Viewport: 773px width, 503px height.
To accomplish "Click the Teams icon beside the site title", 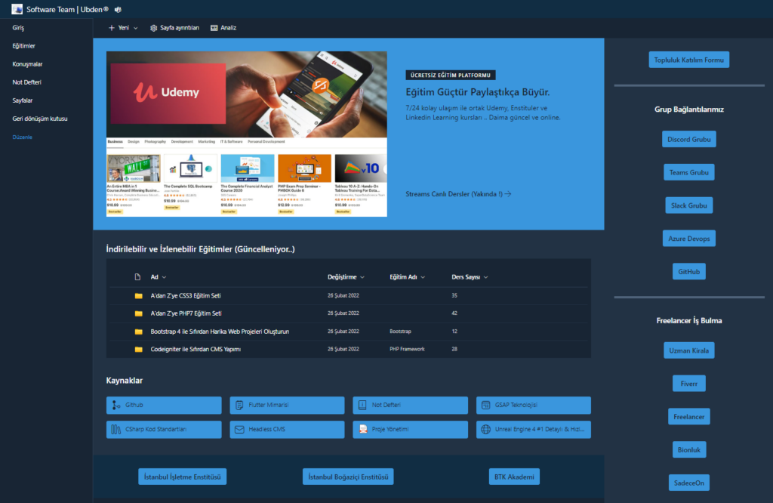I will 118,9.
